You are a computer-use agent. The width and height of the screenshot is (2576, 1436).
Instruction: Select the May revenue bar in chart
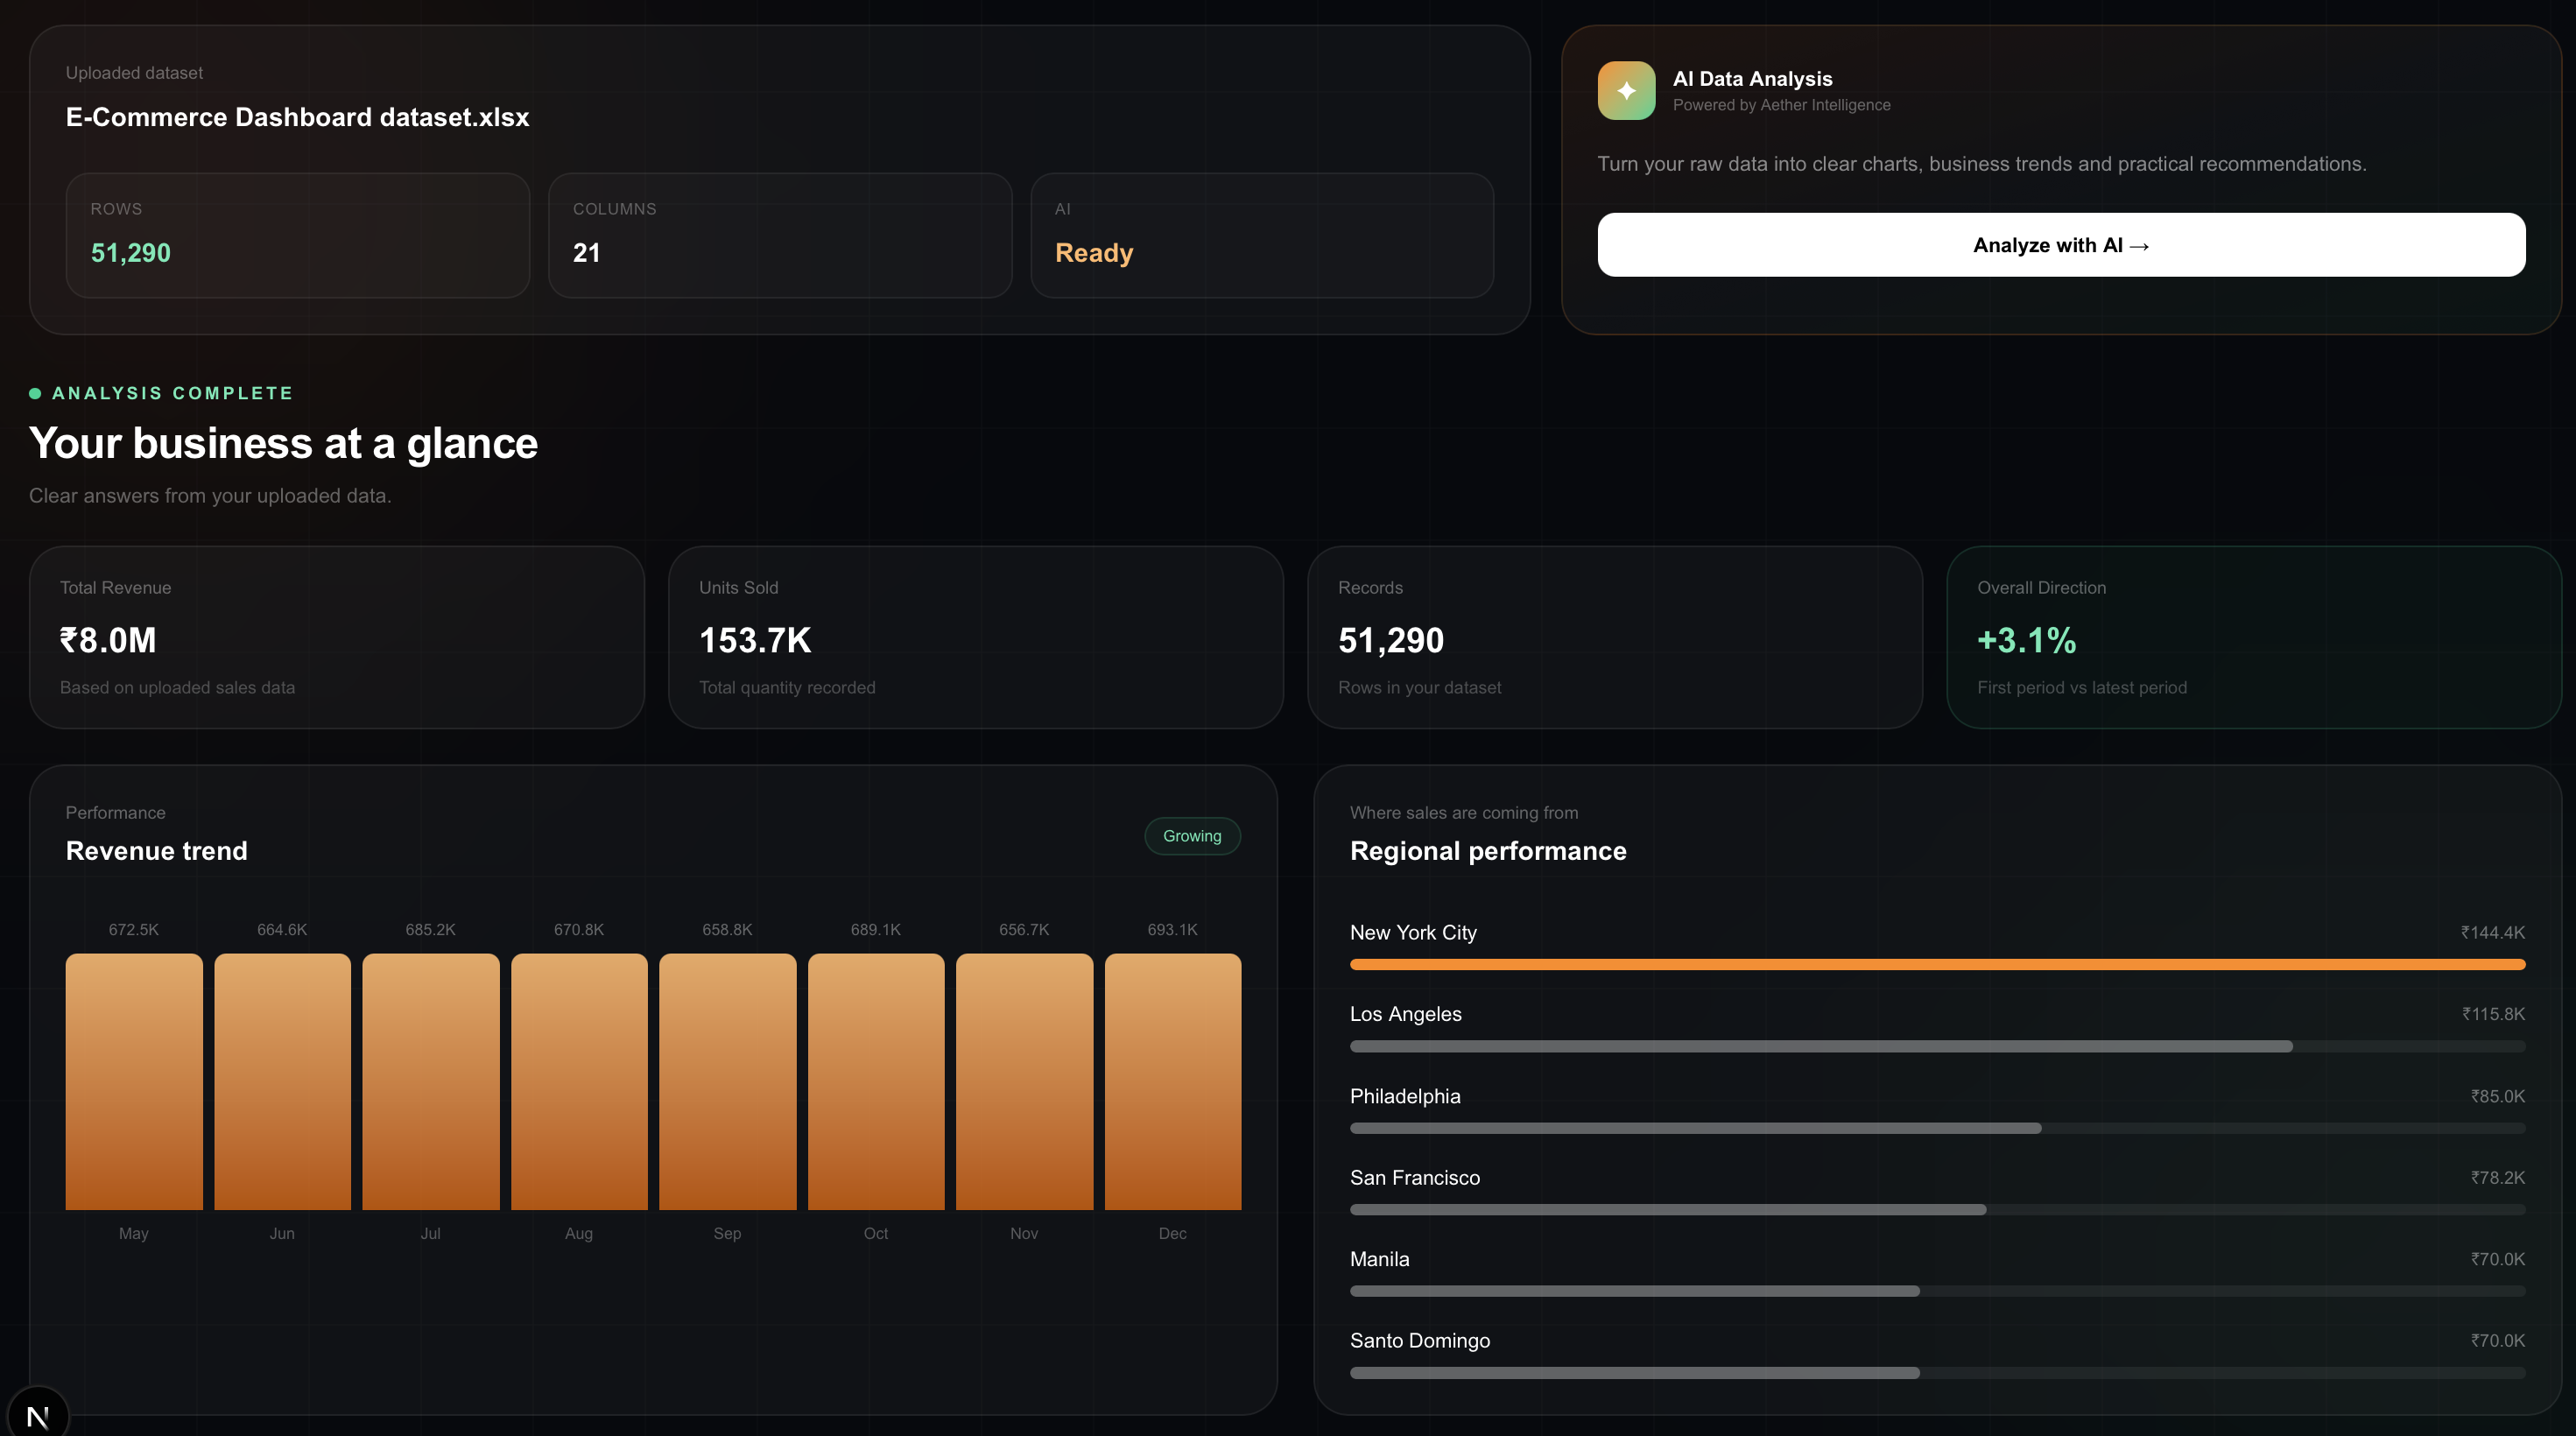pos(134,1081)
